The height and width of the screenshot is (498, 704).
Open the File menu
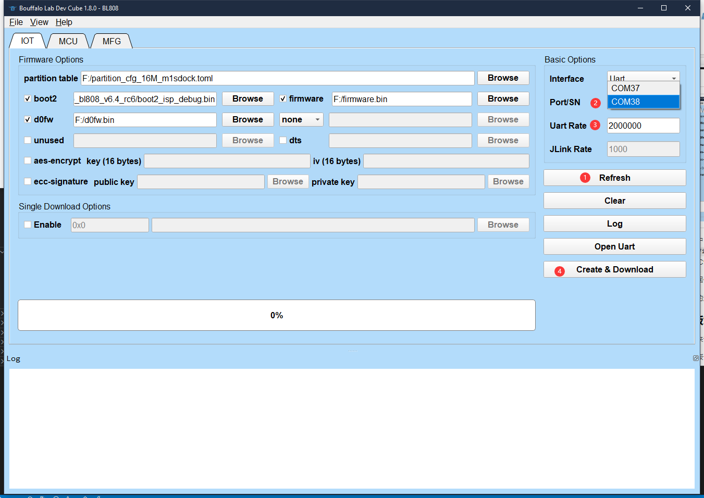(16, 22)
